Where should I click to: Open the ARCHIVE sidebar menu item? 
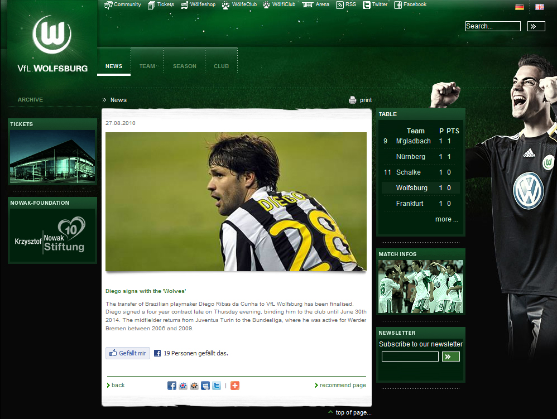(30, 100)
